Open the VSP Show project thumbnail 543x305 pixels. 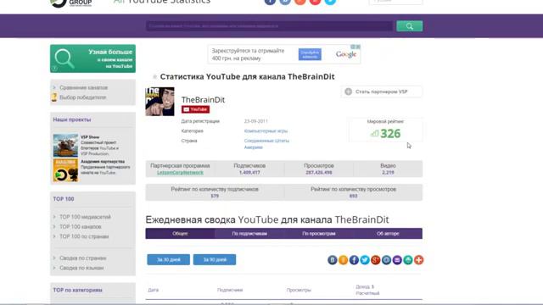click(x=65, y=145)
